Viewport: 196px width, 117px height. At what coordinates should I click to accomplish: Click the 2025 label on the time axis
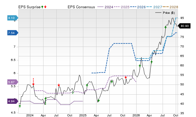pyautogui.click(x=83, y=115)
